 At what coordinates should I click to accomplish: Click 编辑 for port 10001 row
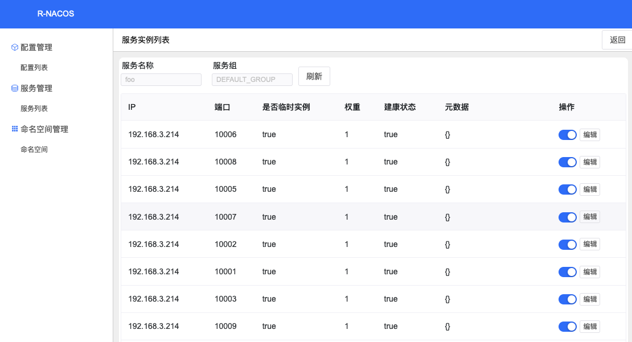point(590,272)
